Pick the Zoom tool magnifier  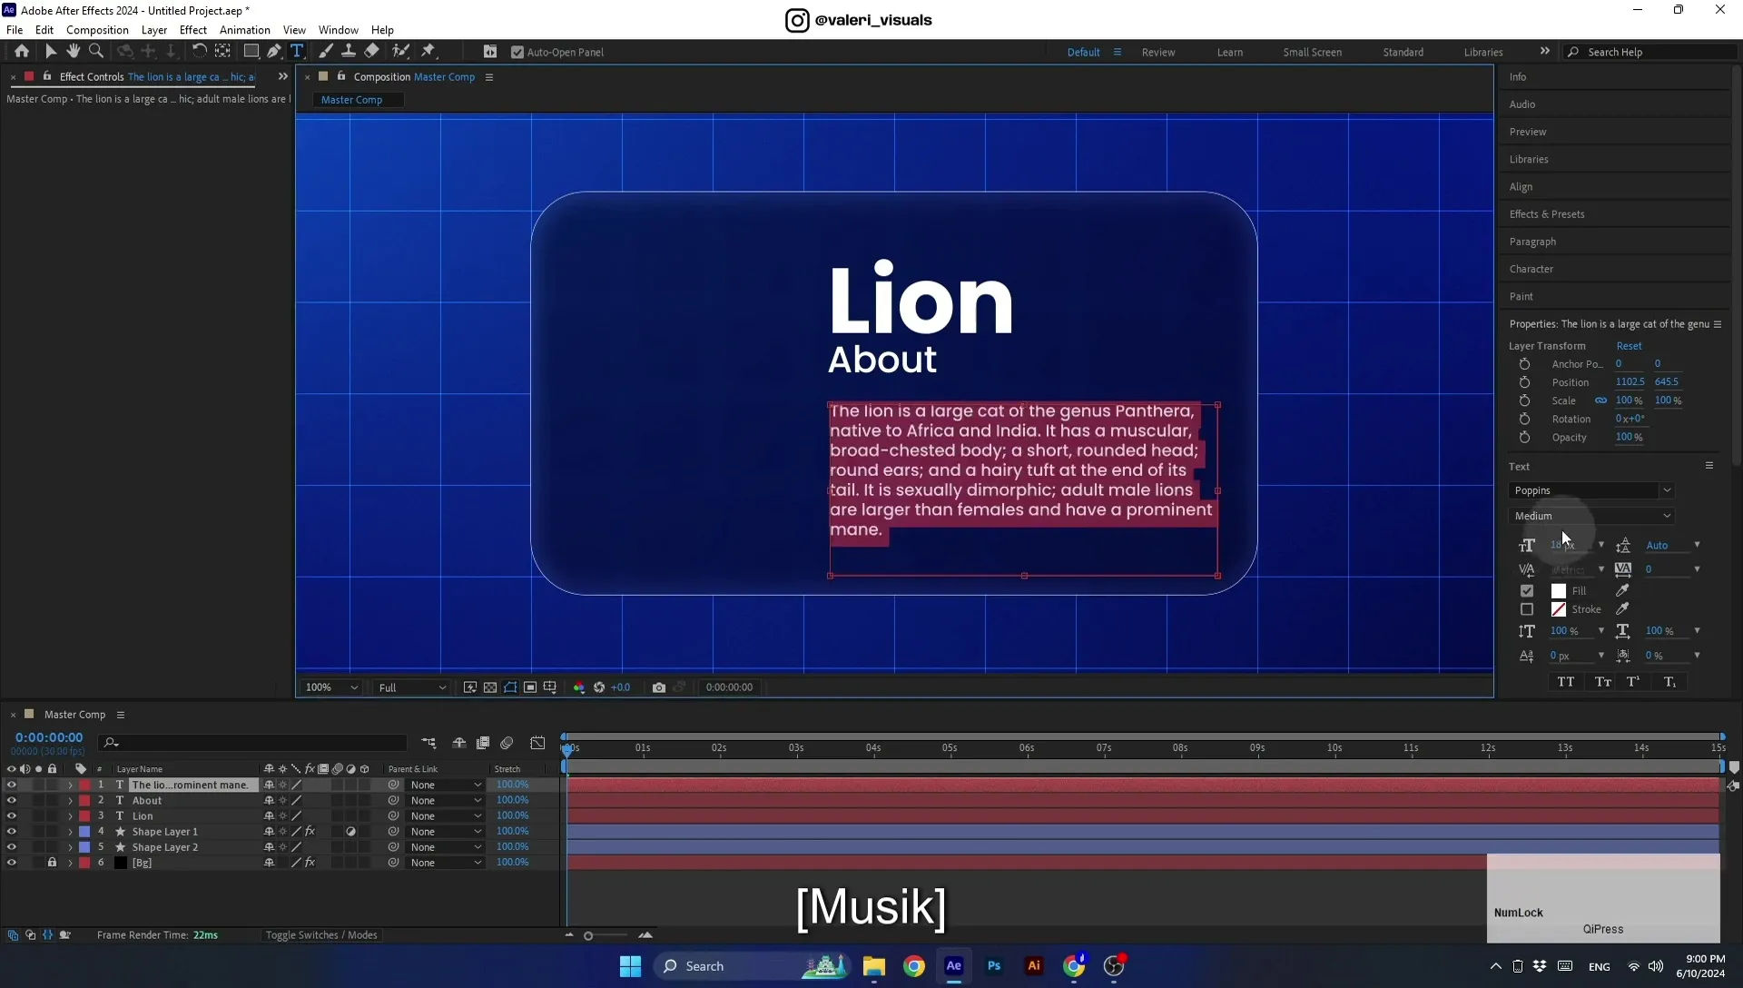(96, 52)
